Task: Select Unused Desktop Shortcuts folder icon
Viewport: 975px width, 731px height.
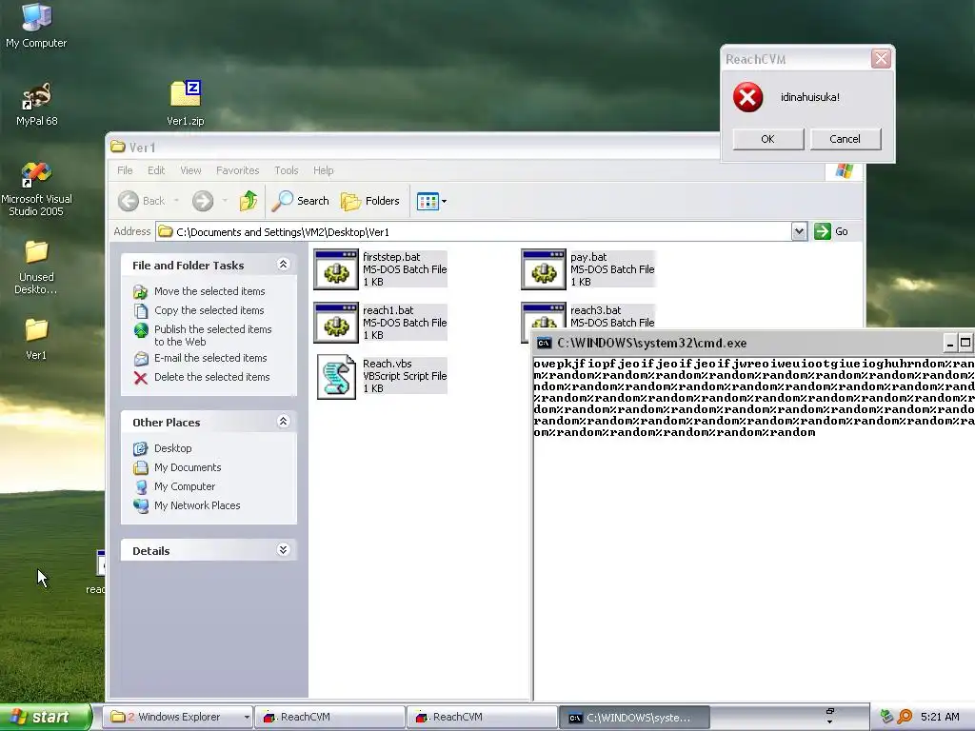Action: click(36, 267)
